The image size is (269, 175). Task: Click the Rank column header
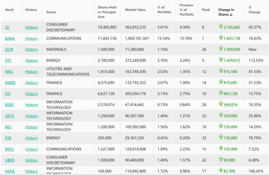[206, 10]
